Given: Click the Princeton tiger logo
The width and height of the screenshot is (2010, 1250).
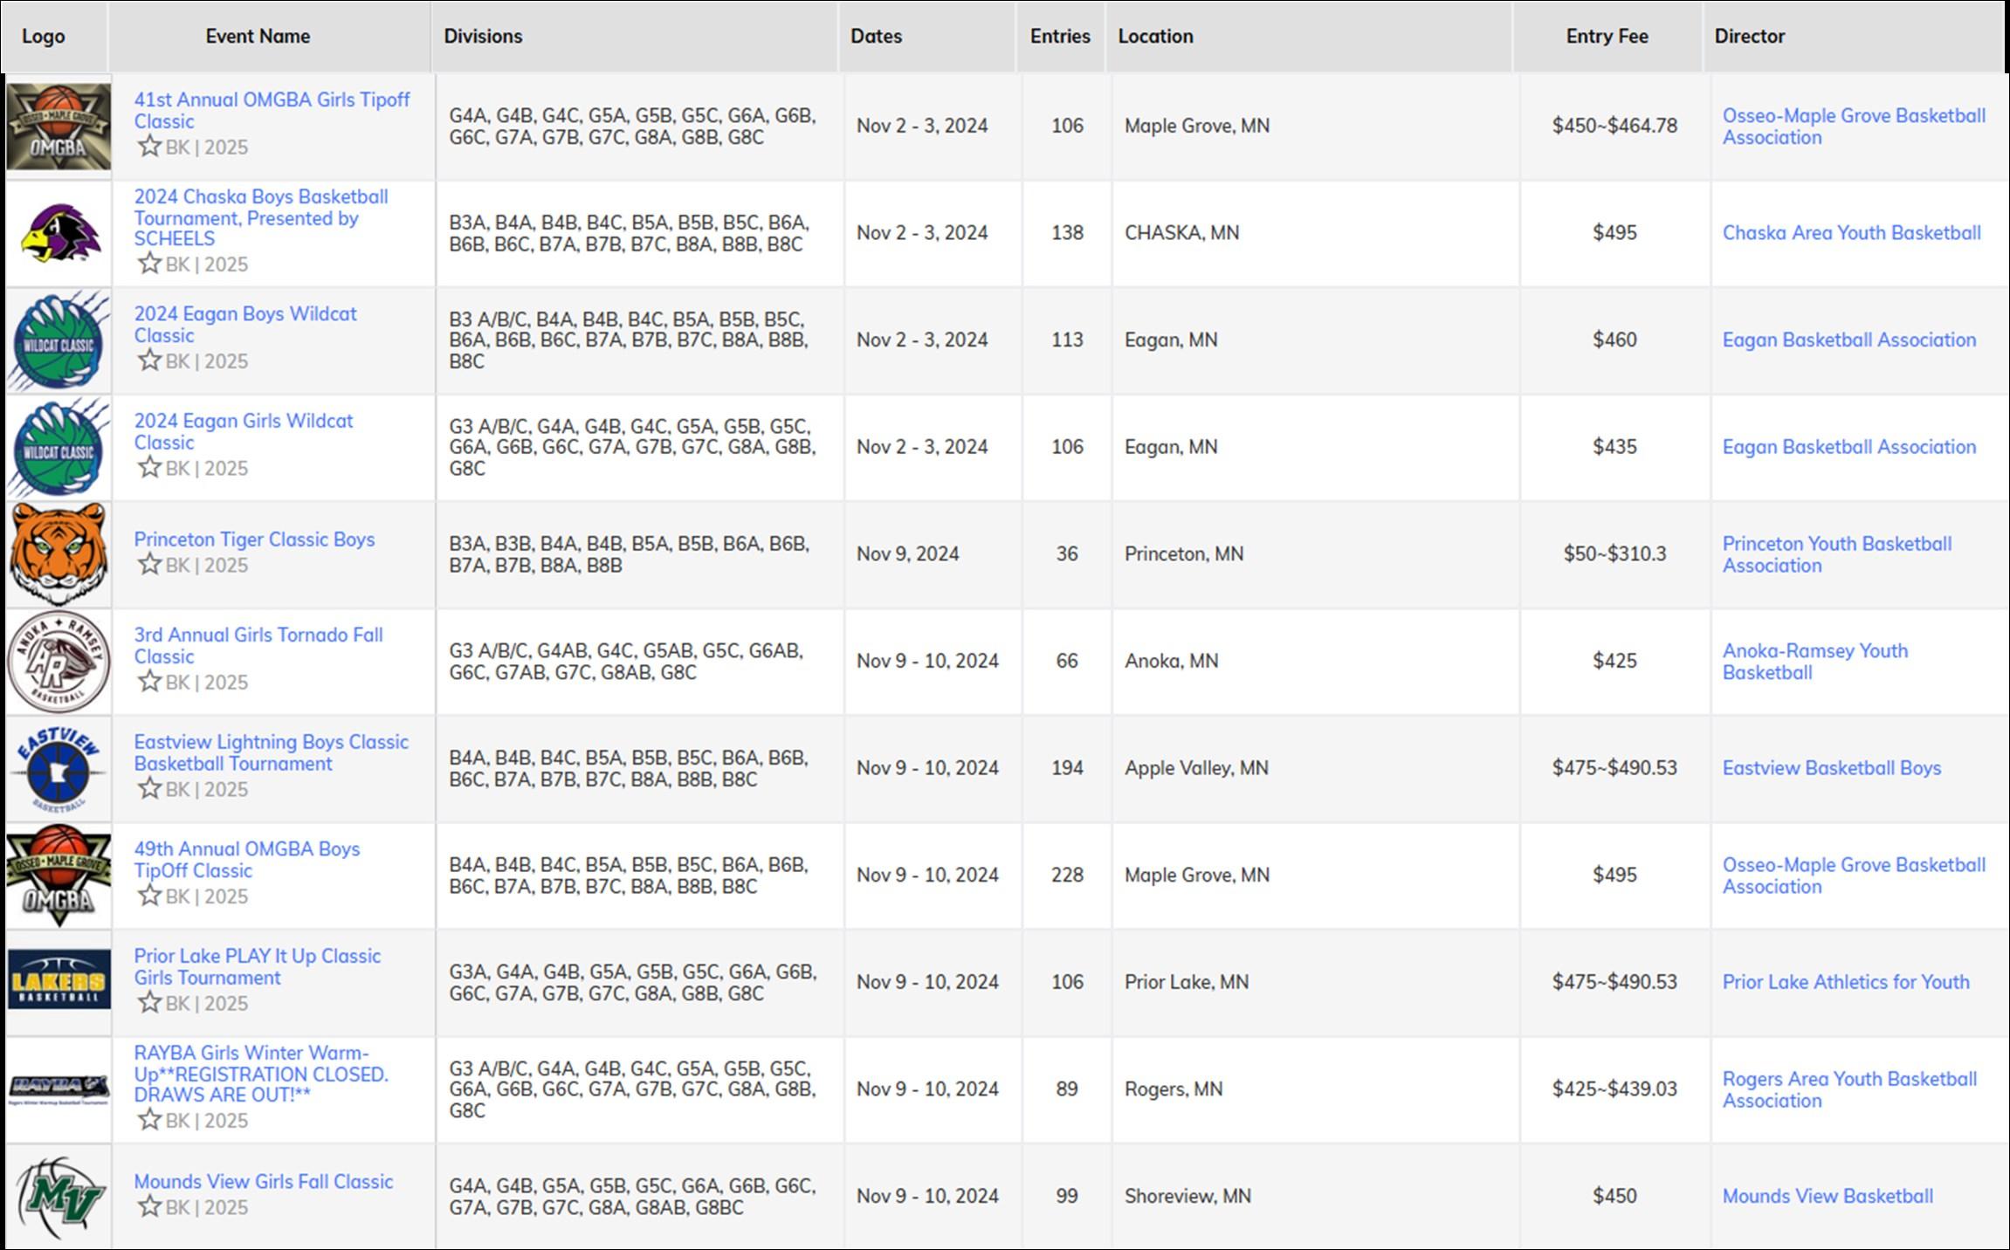Looking at the screenshot, I should (x=59, y=553).
